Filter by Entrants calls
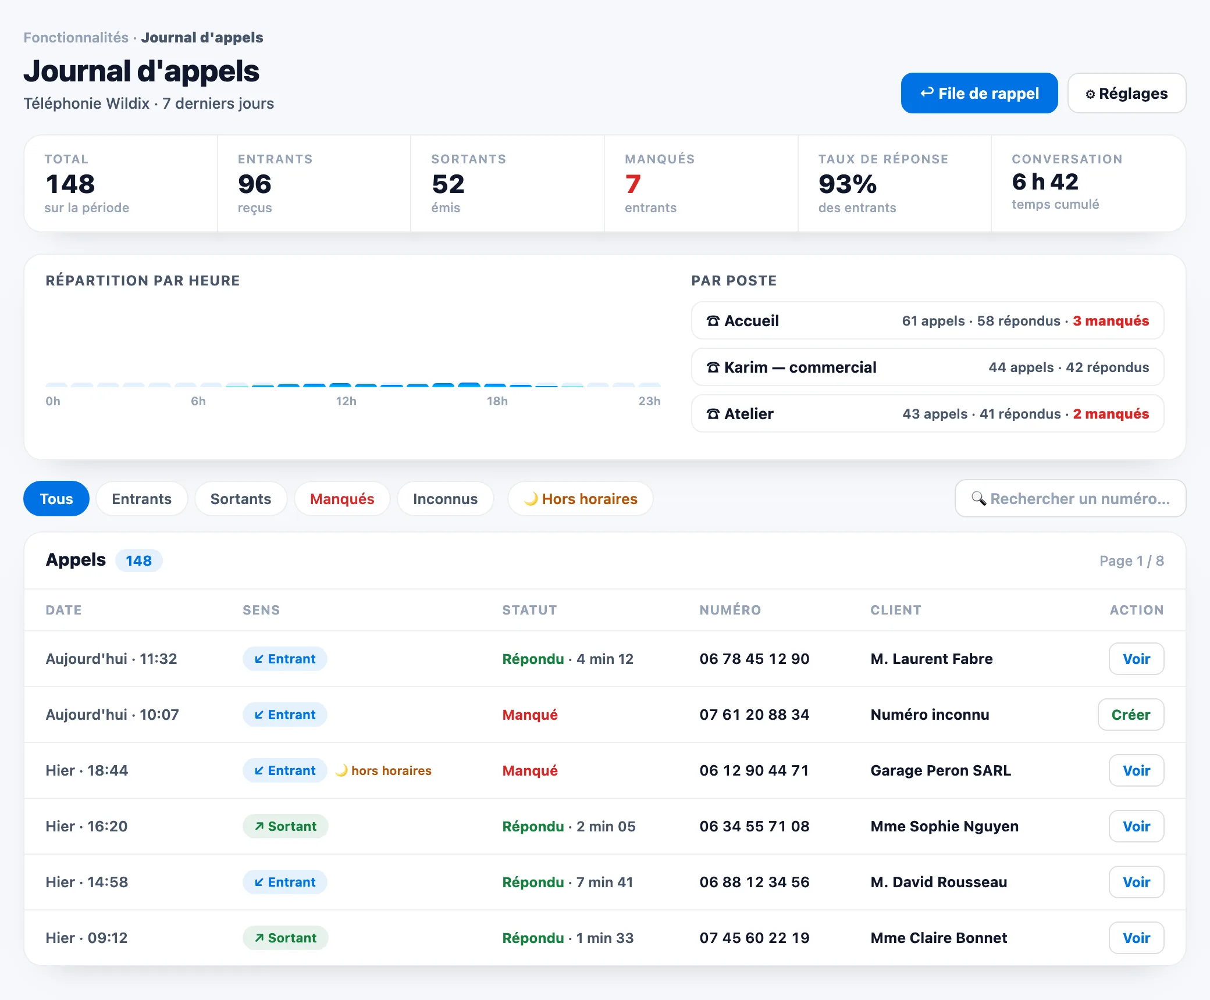 click(x=141, y=499)
